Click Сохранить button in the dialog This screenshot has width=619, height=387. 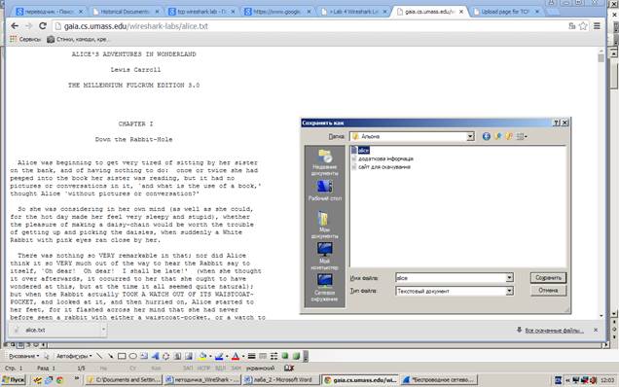click(548, 278)
